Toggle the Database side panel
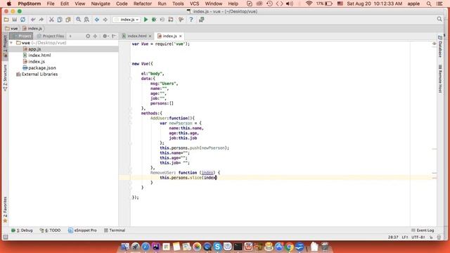 click(440, 46)
